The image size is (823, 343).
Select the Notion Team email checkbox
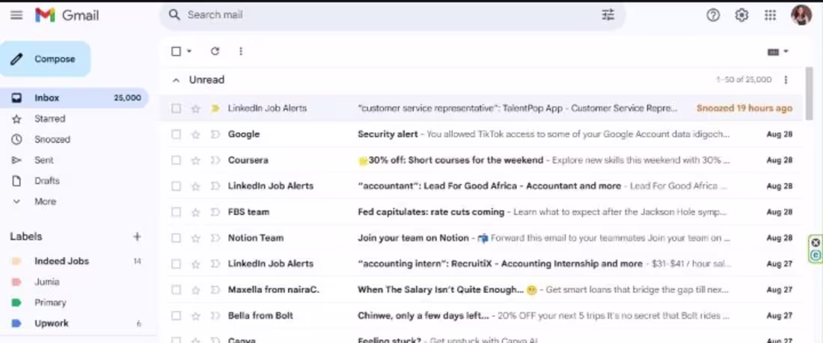click(x=177, y=238)
